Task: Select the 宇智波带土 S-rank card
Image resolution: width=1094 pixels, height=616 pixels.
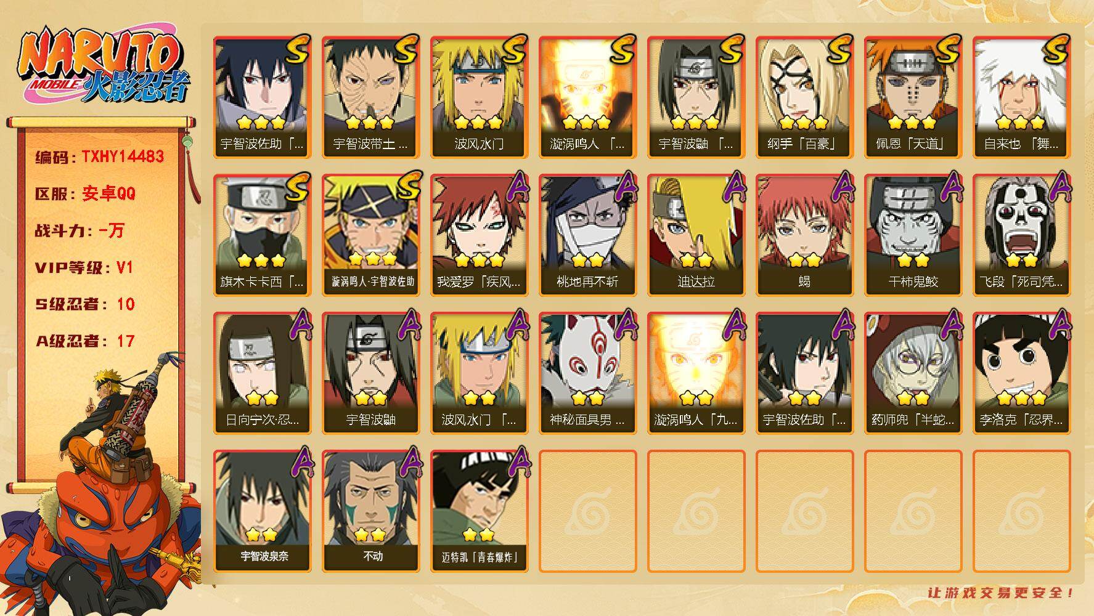Action: pos(370,97)
